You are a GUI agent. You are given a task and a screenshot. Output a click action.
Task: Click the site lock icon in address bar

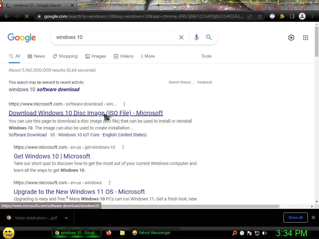[39, 16]
